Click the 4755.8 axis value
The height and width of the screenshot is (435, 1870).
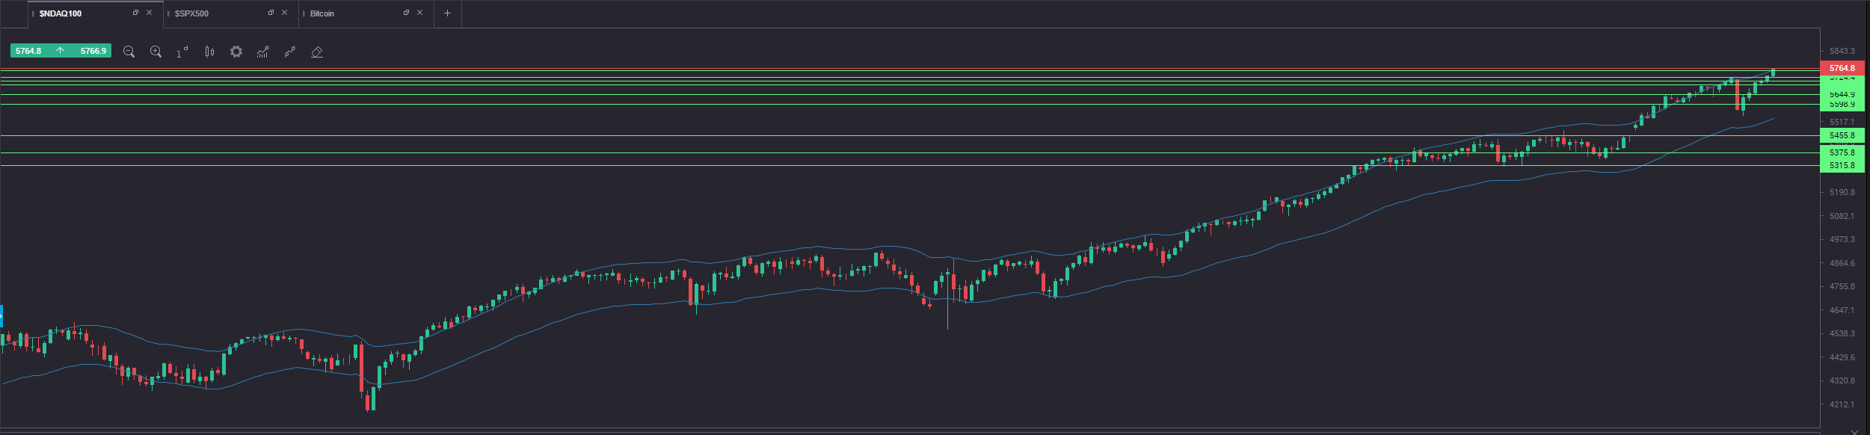[x=1842, y=286]
